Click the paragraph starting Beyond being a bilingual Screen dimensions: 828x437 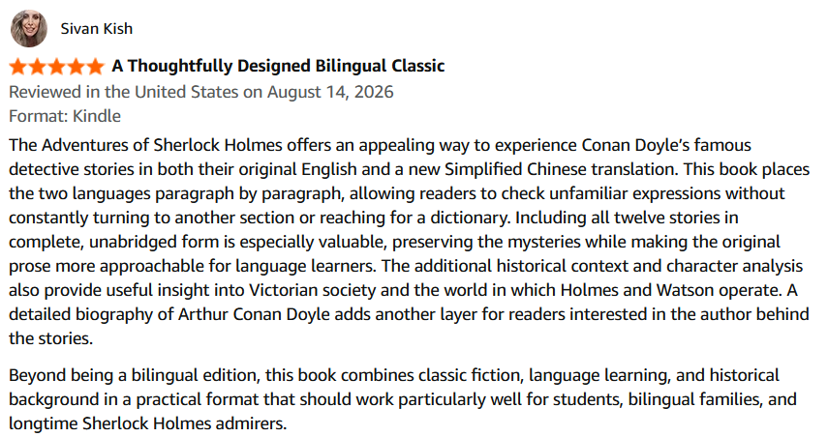coord(403,399)
